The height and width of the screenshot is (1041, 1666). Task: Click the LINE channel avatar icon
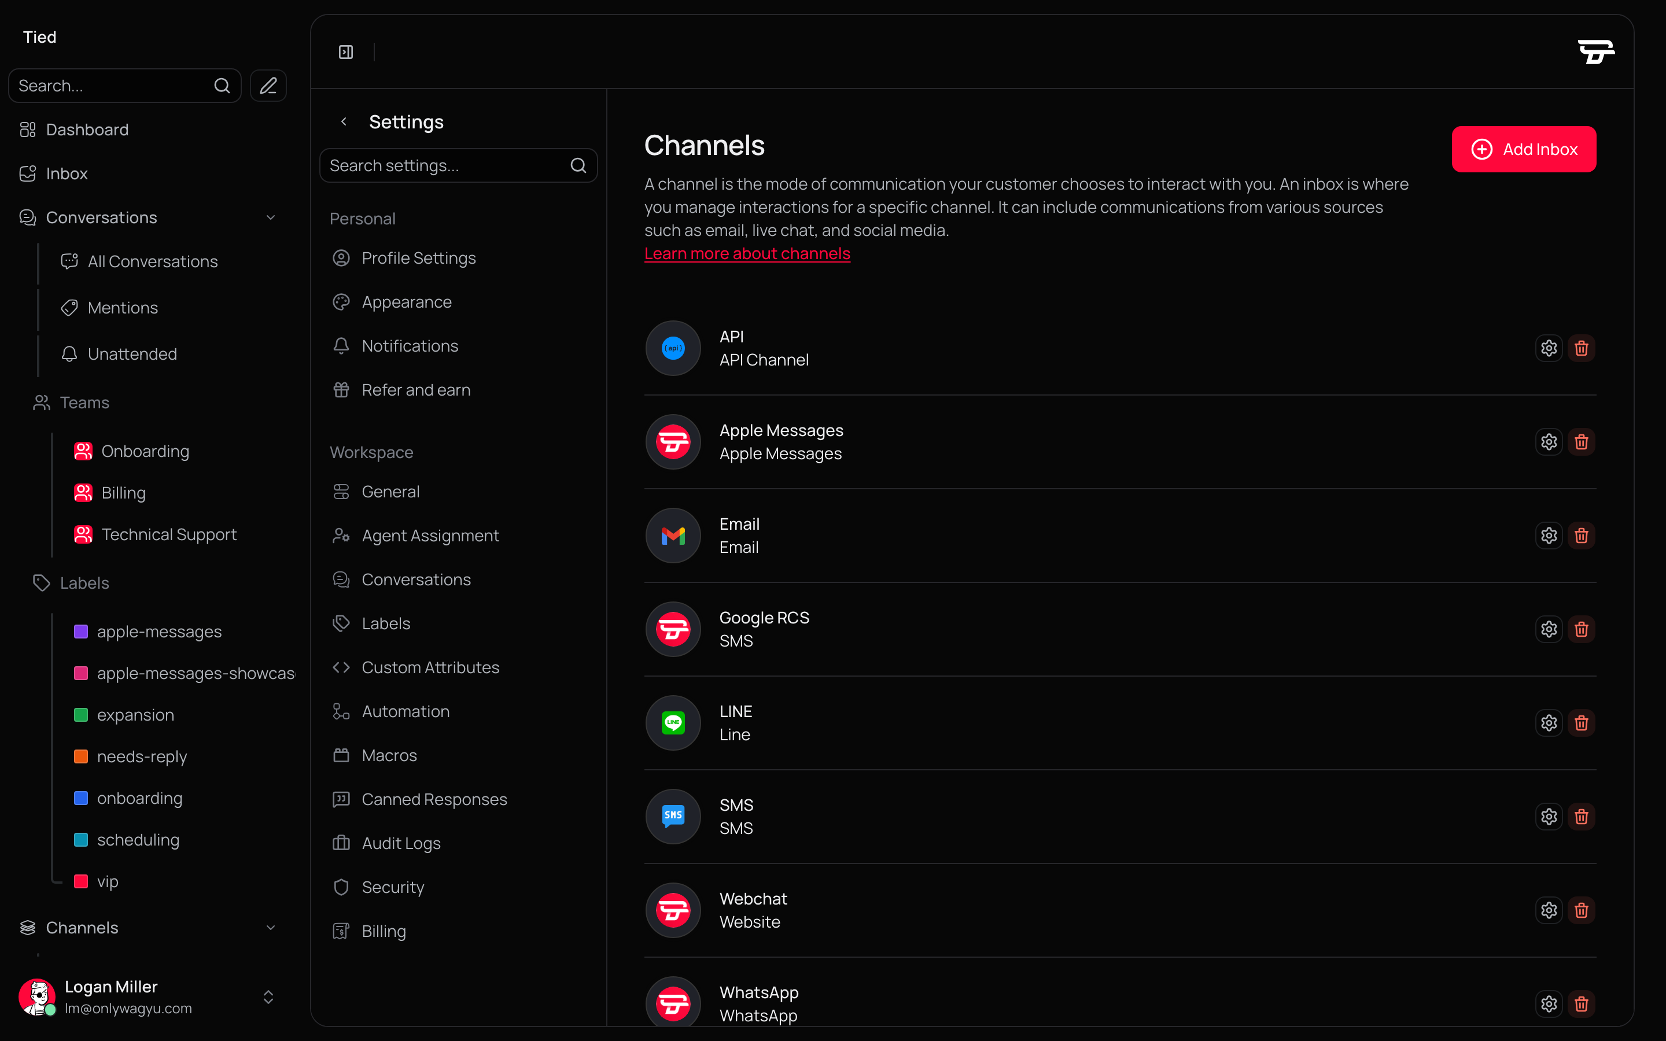tap(673, 723)
